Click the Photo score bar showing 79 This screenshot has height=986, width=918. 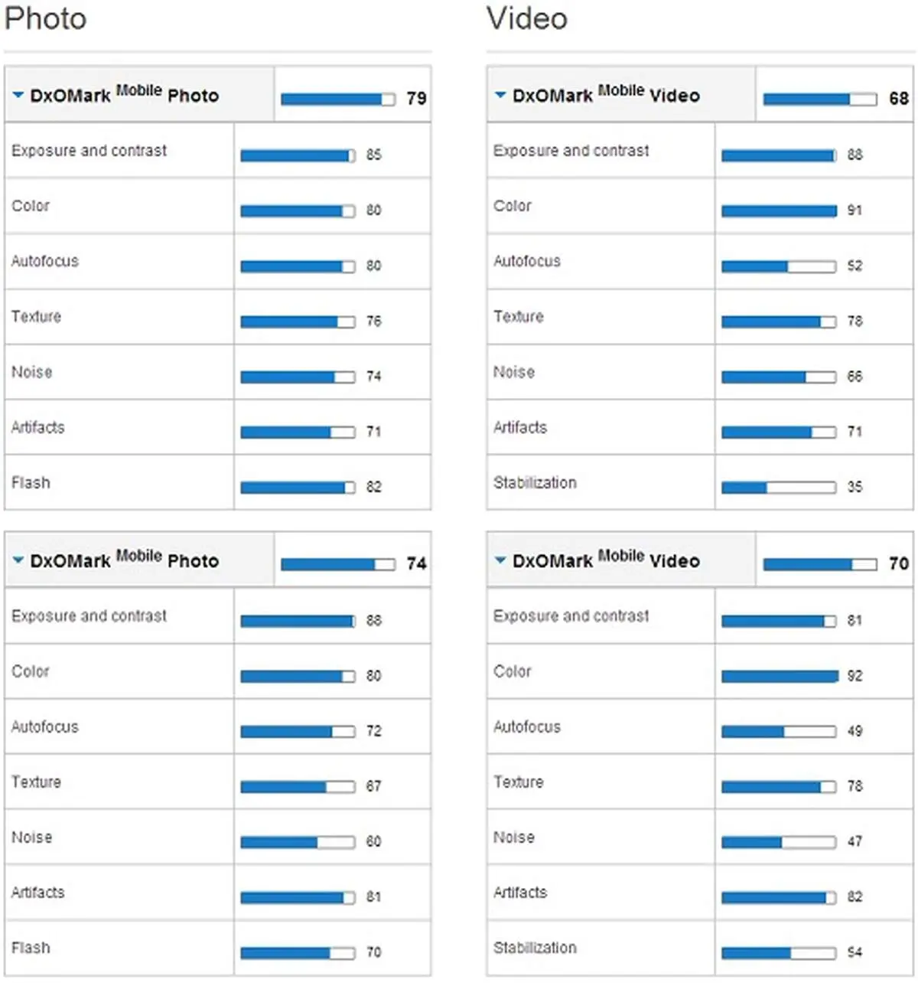338,99
